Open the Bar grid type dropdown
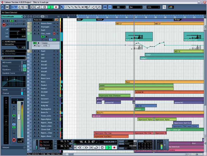Image resolution: width=207 pixels, height=156 pixels. coord(136,7)
